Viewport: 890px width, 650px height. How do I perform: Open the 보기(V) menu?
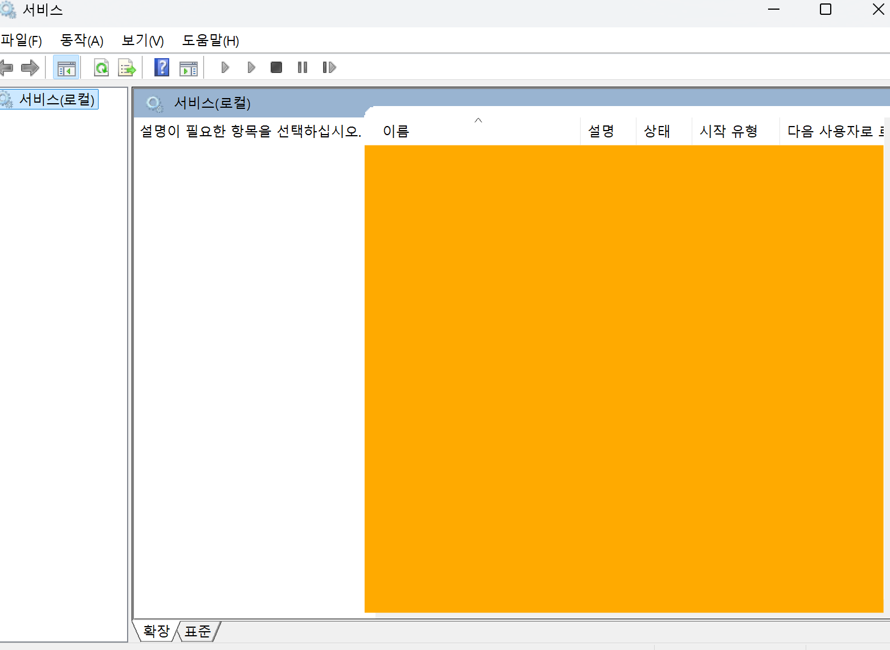(x=143, y=40)
